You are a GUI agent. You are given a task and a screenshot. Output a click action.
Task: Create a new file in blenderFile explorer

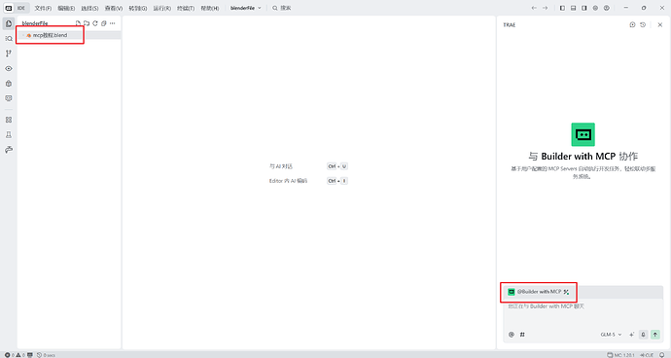tap(78, 23)
